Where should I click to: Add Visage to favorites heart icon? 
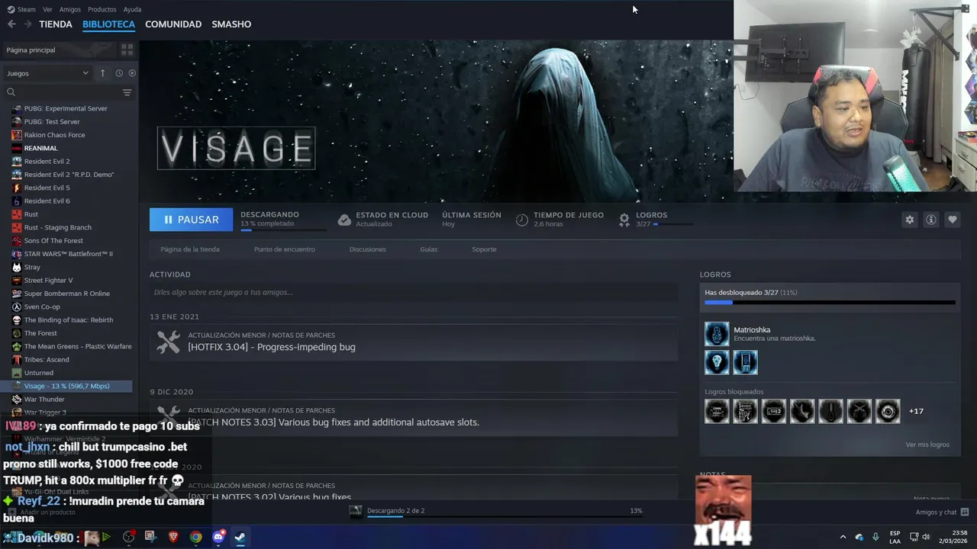(953, 220)
